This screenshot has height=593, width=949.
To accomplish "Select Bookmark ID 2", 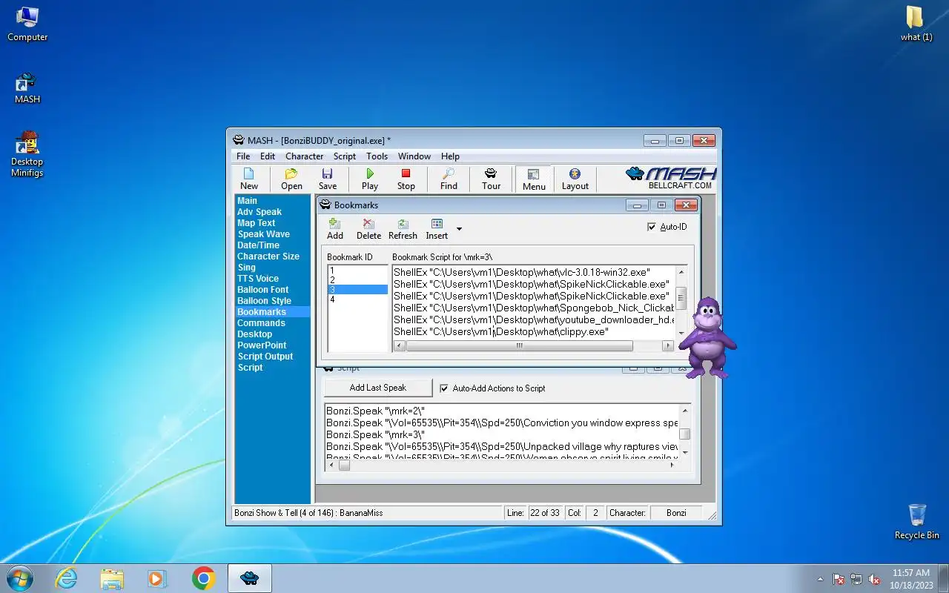I will (x=358, y=280).
